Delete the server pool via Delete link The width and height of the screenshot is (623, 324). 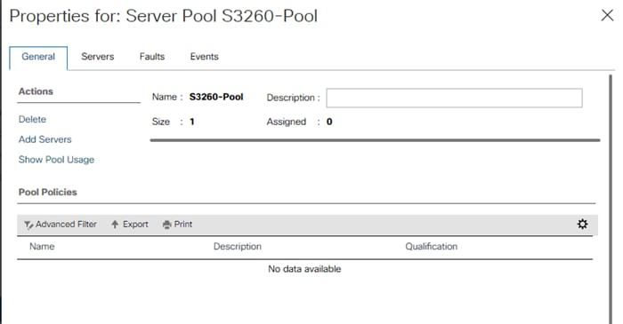32,119
